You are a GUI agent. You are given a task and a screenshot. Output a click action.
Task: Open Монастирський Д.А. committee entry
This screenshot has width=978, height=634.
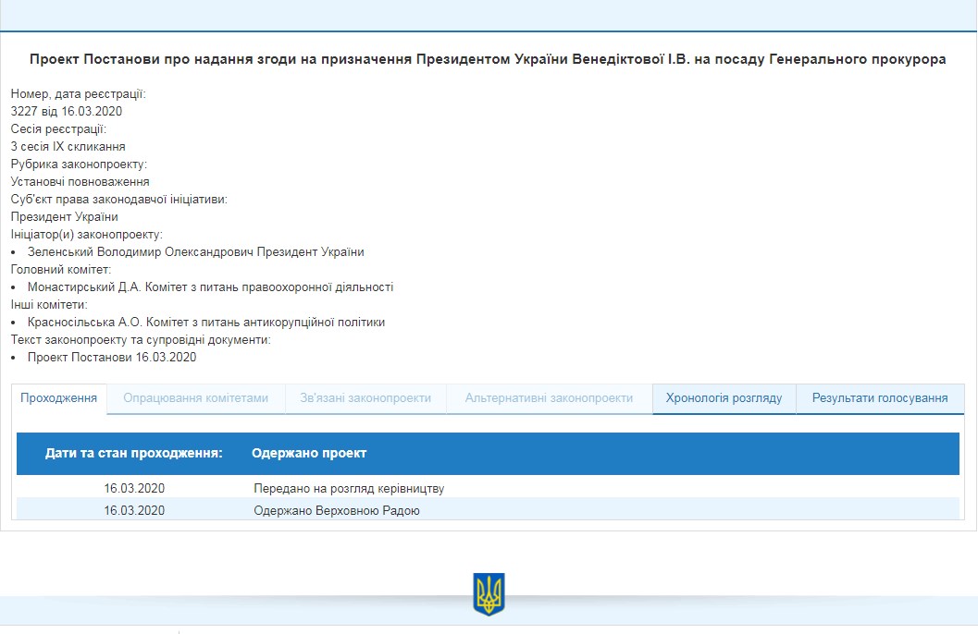tap(210, 287)
